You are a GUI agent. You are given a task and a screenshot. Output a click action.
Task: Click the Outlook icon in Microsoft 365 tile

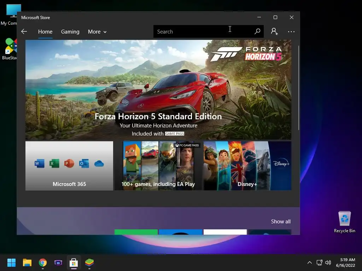pyautogui.click(x=84, y=164)
